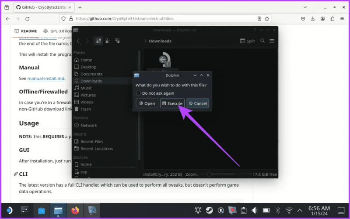Bookmark this page with star icon
Viewport: 350px width, 219px height.
(267, 19)
